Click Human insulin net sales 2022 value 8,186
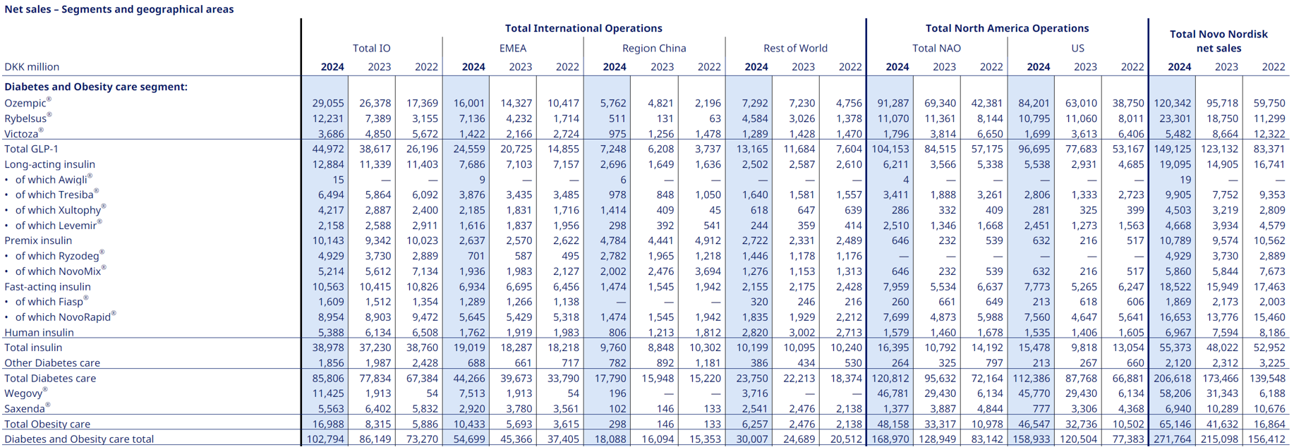 [1271, 333]
